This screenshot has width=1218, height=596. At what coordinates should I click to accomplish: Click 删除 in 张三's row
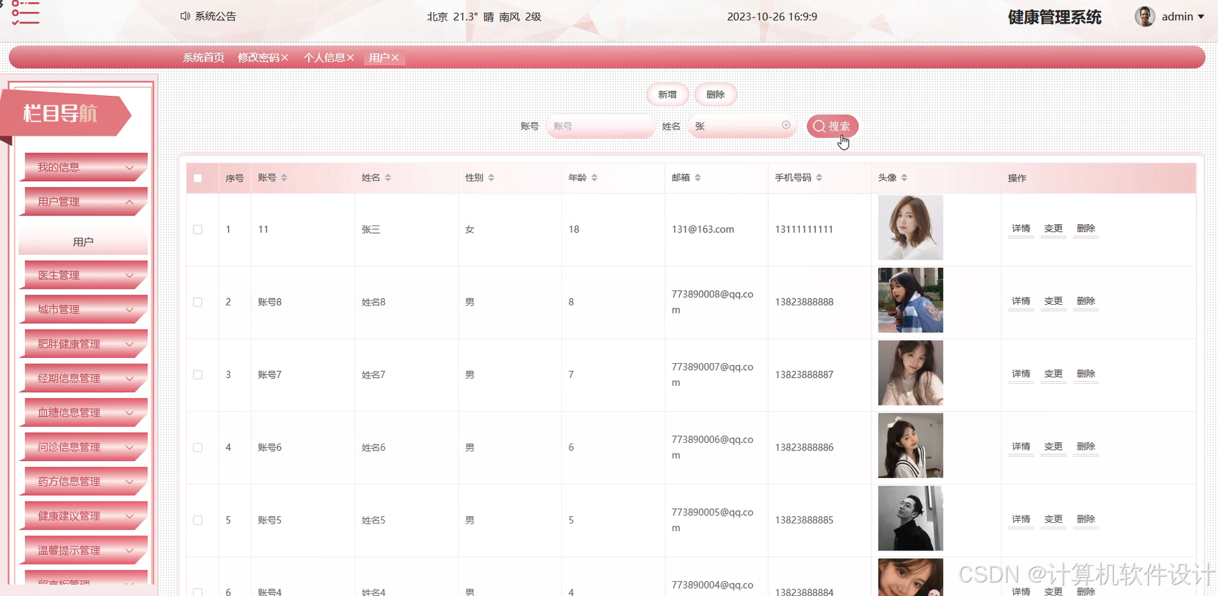(1086, 229)
